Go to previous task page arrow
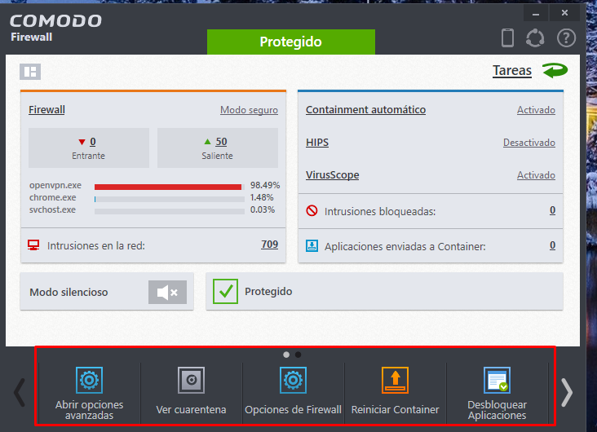 pos(20,392)
